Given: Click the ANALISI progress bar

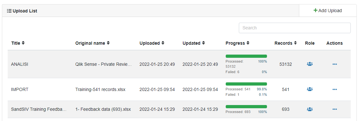Looking at the screenshot, I should [246, 56].
